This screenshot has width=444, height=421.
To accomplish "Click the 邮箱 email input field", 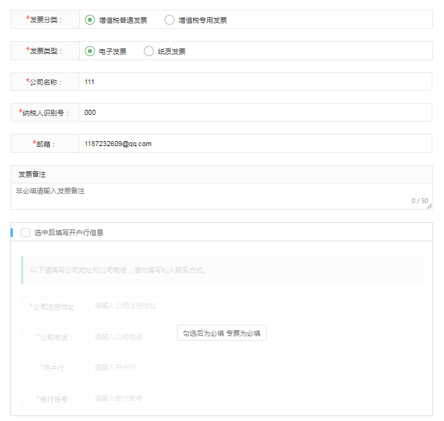I will click(x=255, y=144).
